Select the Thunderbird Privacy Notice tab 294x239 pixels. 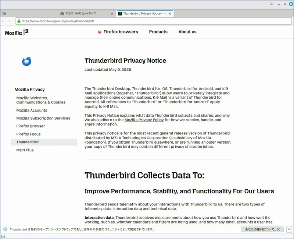(x=145, y=14)
